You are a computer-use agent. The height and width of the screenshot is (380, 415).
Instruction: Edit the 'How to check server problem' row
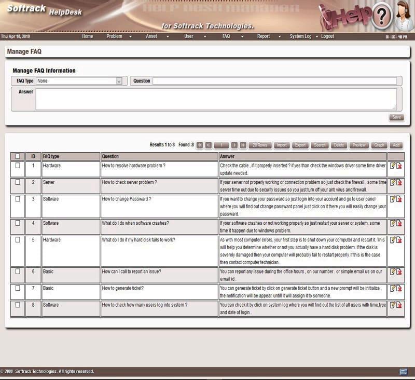tap(393, 182)
